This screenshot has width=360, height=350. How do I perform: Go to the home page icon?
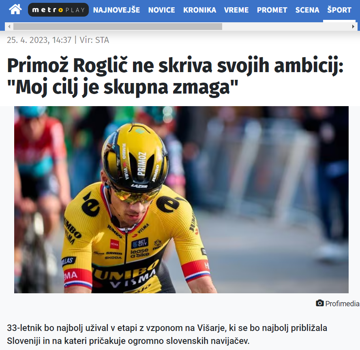(x=15, y=10)
